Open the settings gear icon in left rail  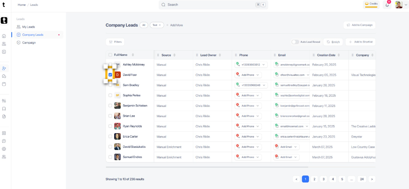point(4,149)
